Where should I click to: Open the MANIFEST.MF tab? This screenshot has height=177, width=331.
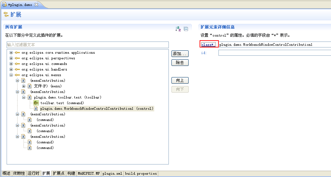point(89,173)
